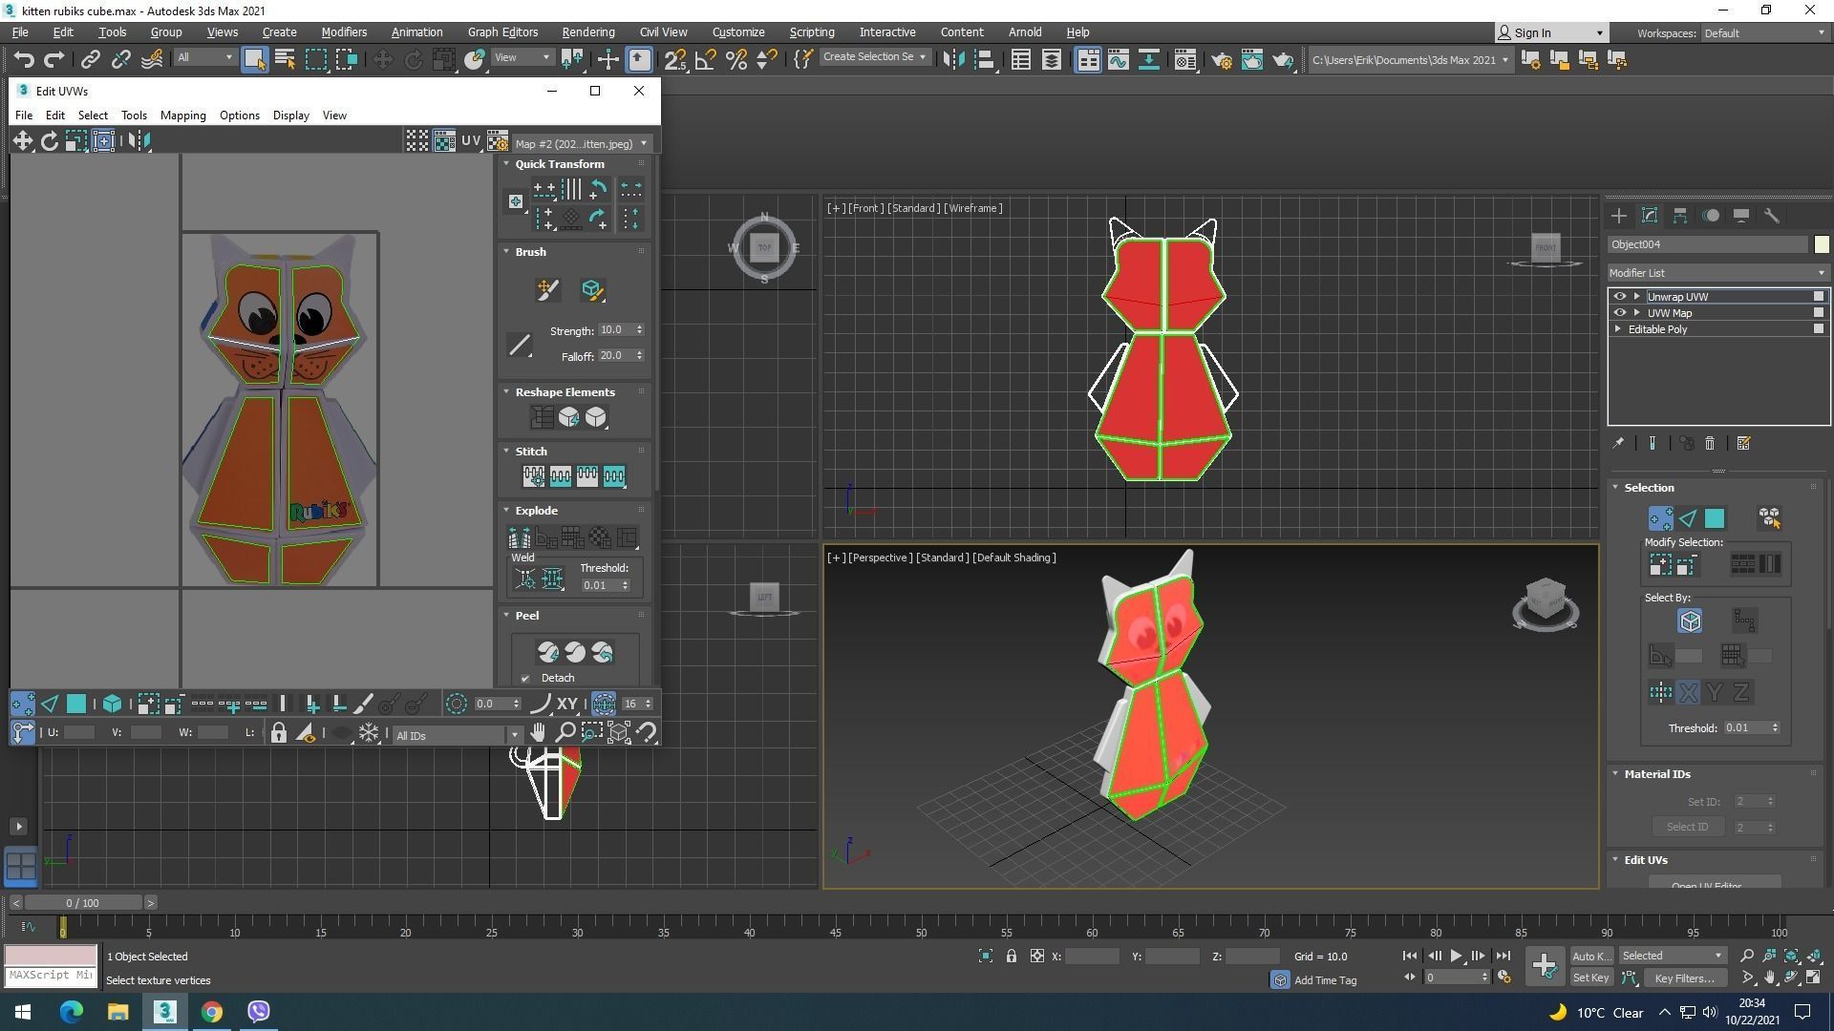This screenshot has width=1834, height=1031.
Task: Click the Select ID button
Action: pyautogui.click(x=1687, y=827)
